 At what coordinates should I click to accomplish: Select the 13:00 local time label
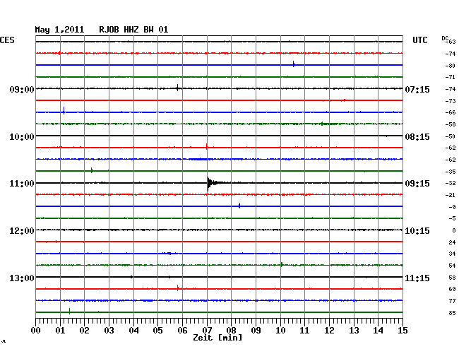(x=22, y=278)
